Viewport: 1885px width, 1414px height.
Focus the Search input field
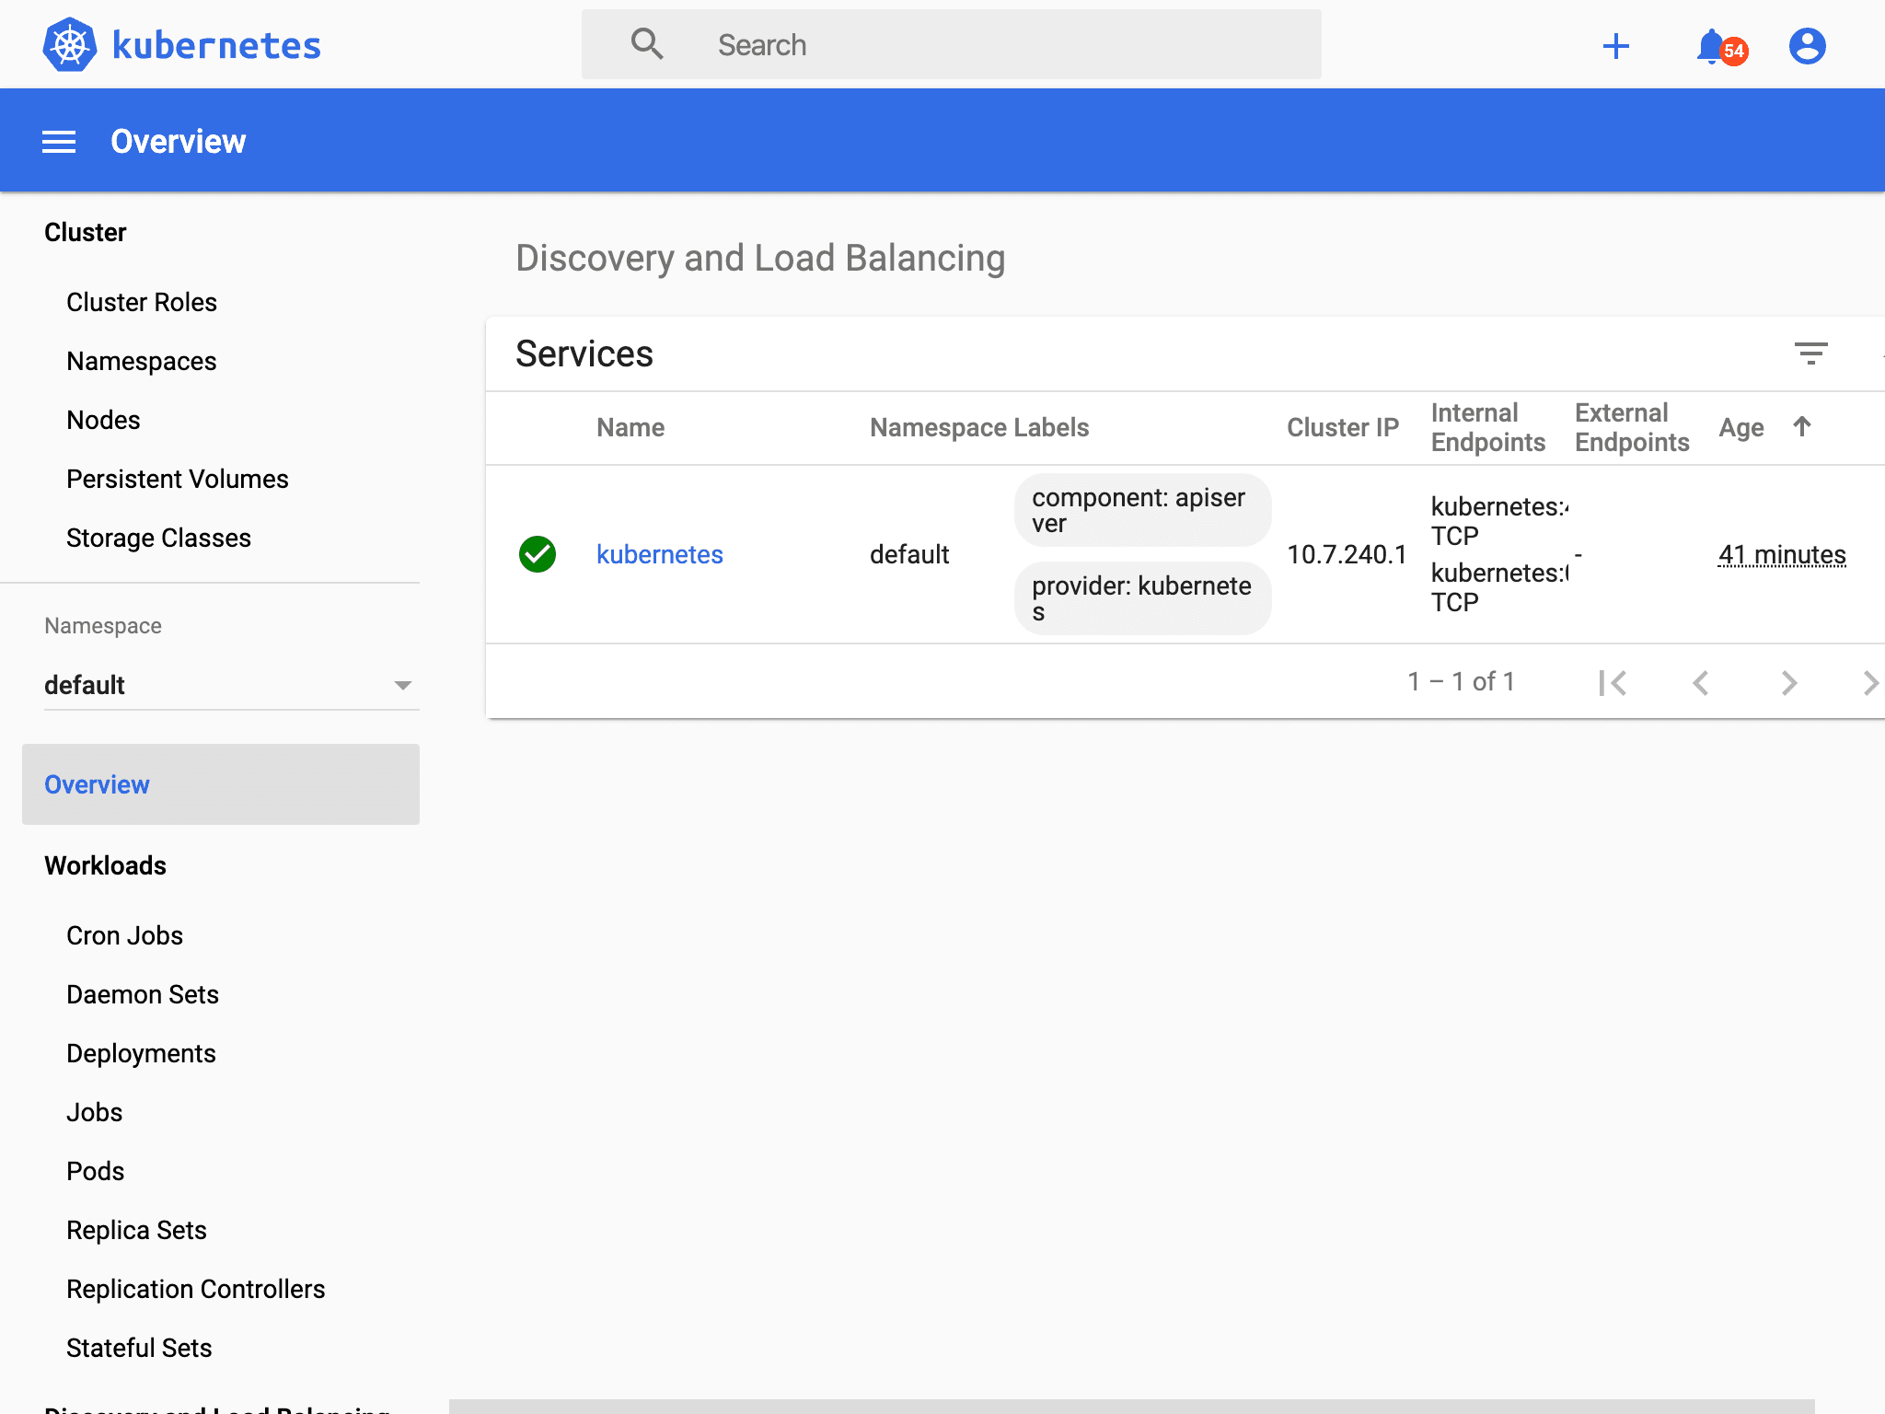click(952, 44)
